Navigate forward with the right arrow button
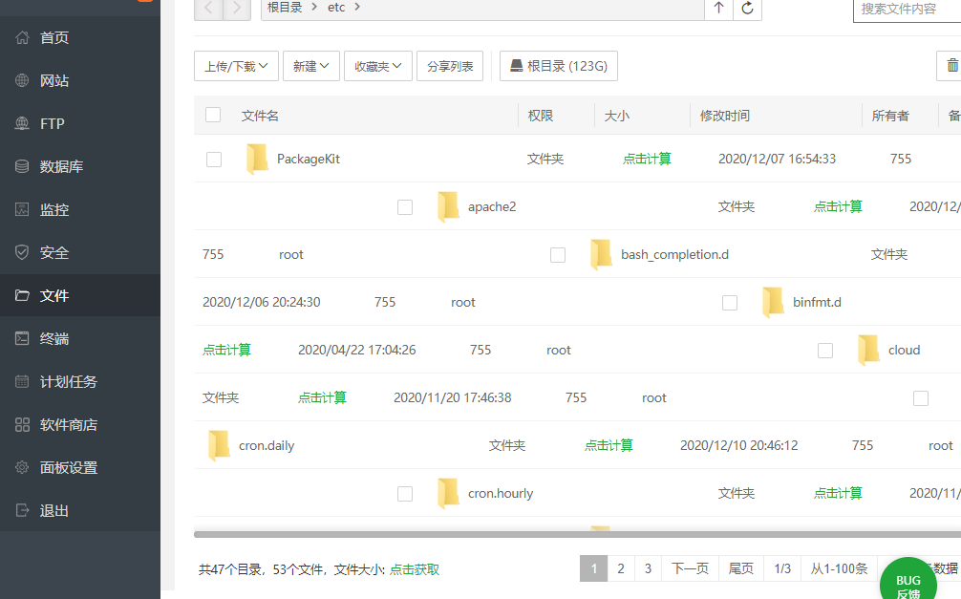 (237, 8)
